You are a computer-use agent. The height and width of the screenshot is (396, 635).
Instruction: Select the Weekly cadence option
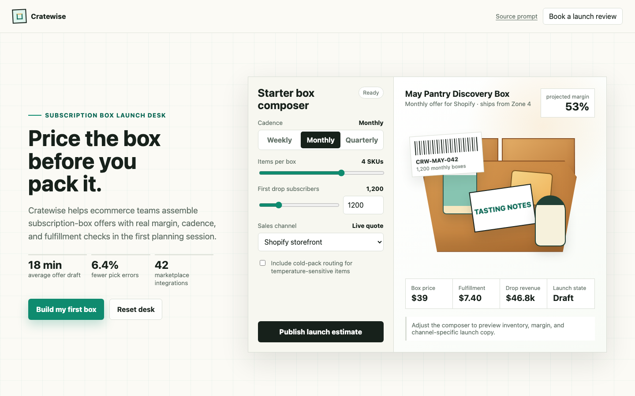point(280,140)
